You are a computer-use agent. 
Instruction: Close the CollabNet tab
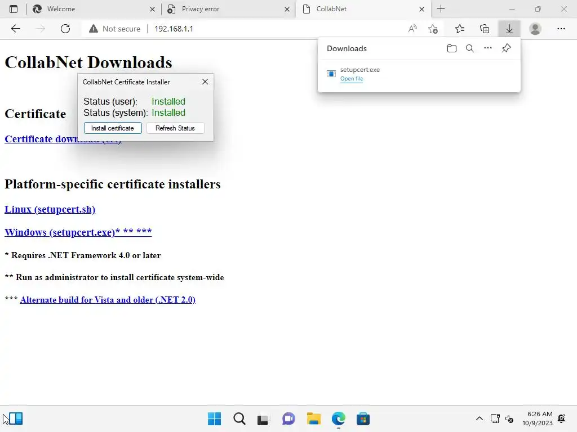[x=421, y=9]
